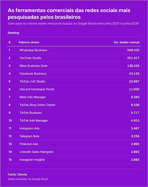Click the TikTok Business keyword
148x187 pixels.
31,113
